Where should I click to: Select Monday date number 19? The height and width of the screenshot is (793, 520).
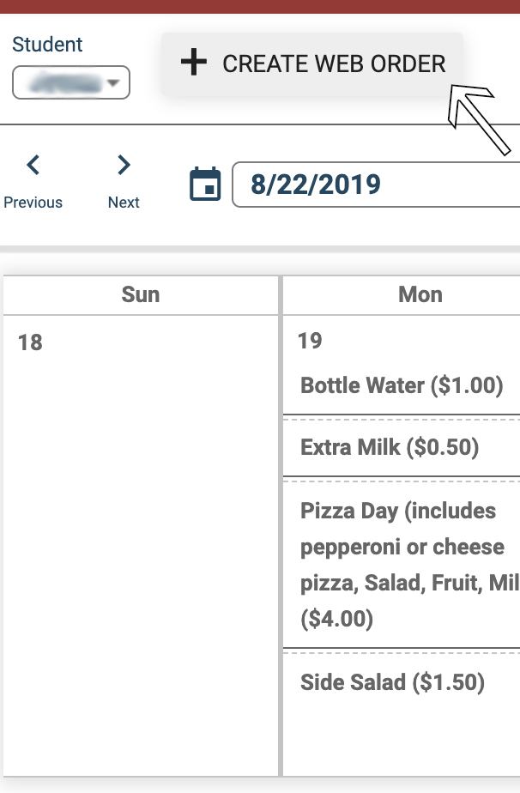310,341
